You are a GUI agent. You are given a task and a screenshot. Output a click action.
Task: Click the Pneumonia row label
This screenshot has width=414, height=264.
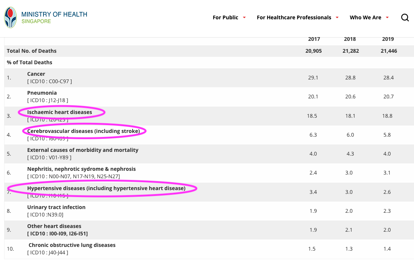[x=42, y=93]
